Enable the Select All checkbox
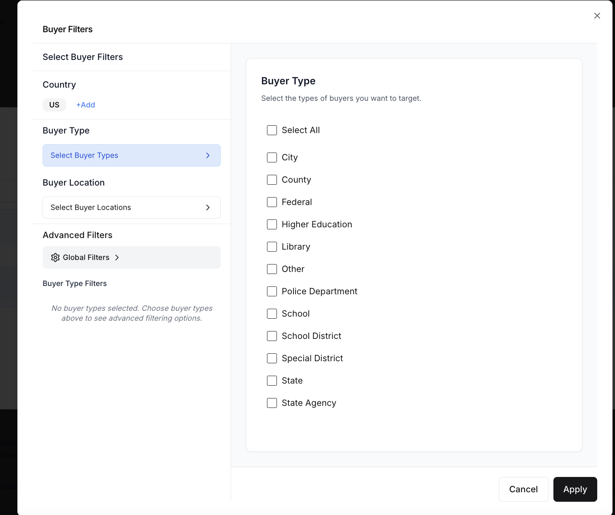Image resolution: width=615 pixels, height=515 pixels. click(272, 130)
